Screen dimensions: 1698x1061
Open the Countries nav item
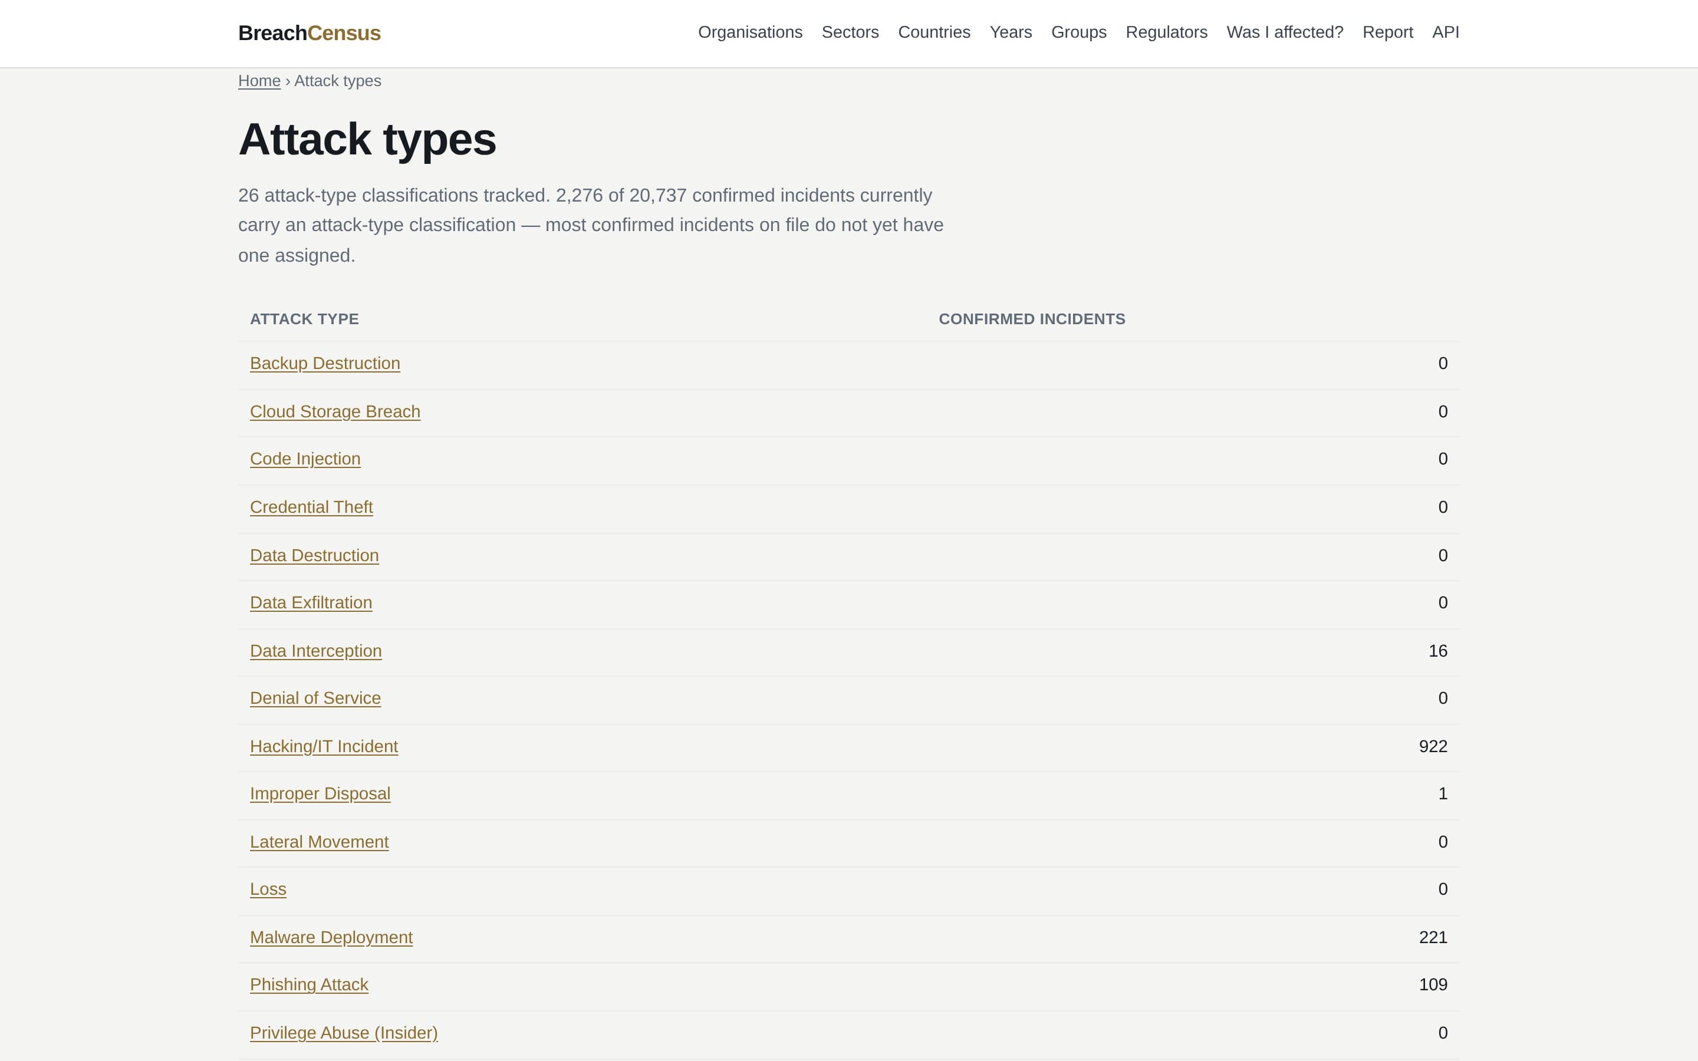pyautogui.click(x=934, y=32)
